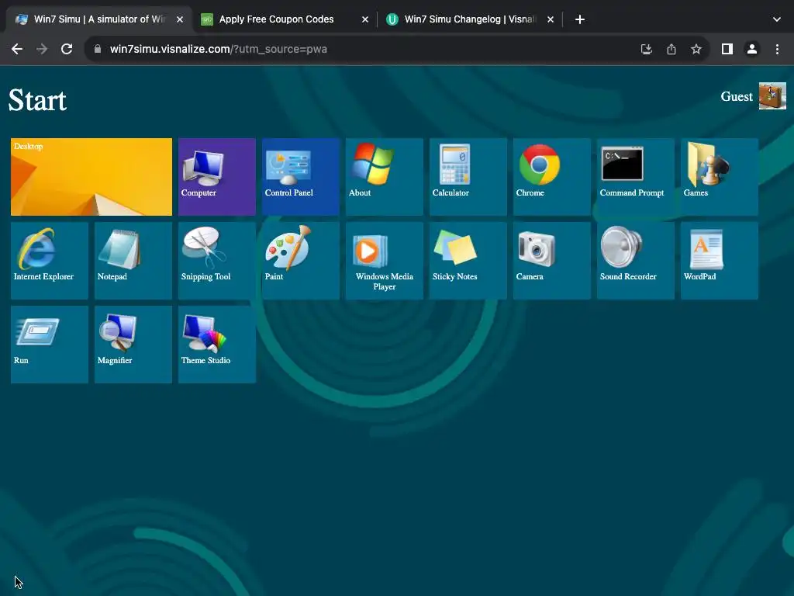Launch Internet Explorer tile
This screenshot has height=596, width=794.
coord(50,261)
